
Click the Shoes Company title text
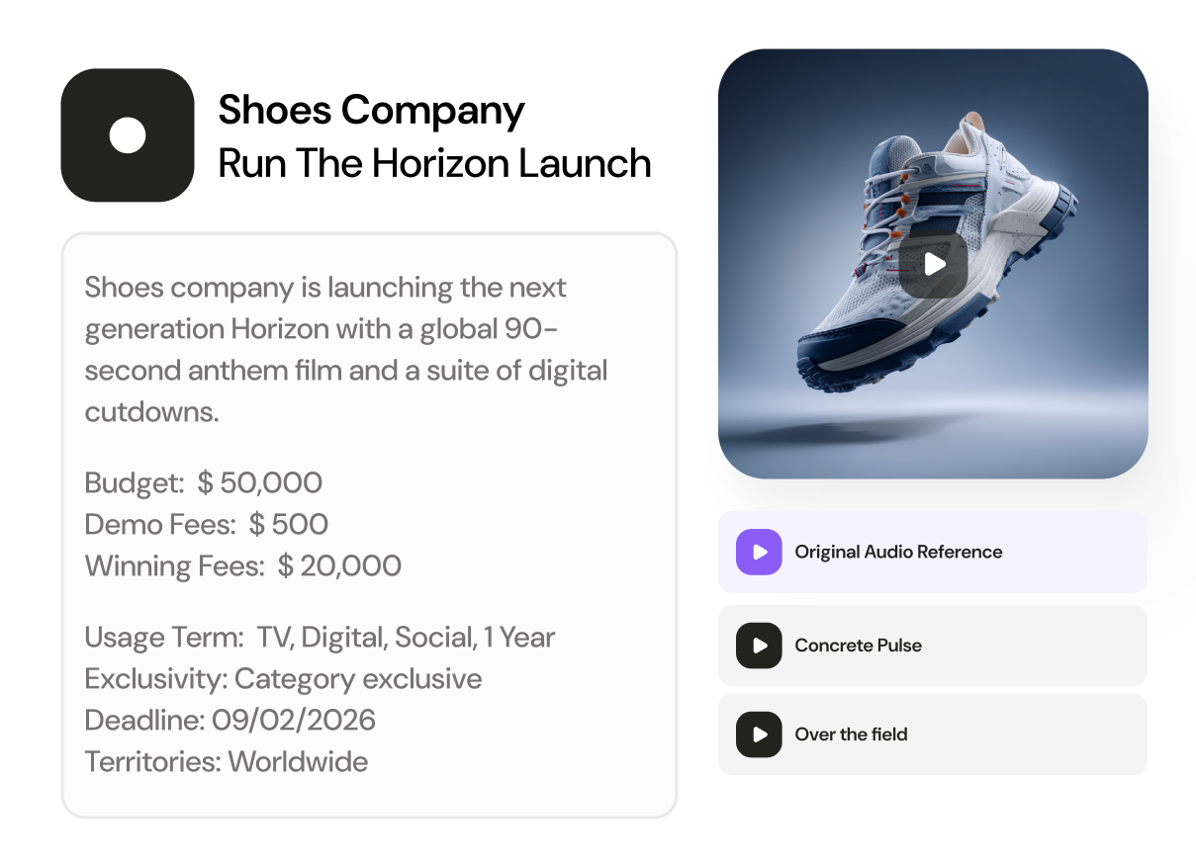tap(371, 110)
